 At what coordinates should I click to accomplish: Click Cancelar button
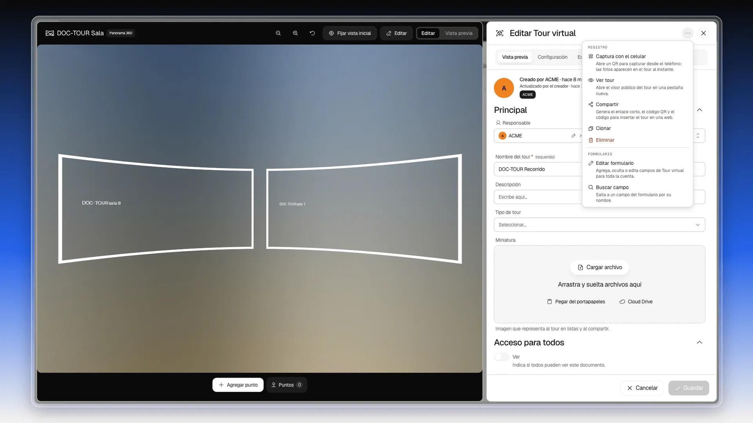[642, 388]
